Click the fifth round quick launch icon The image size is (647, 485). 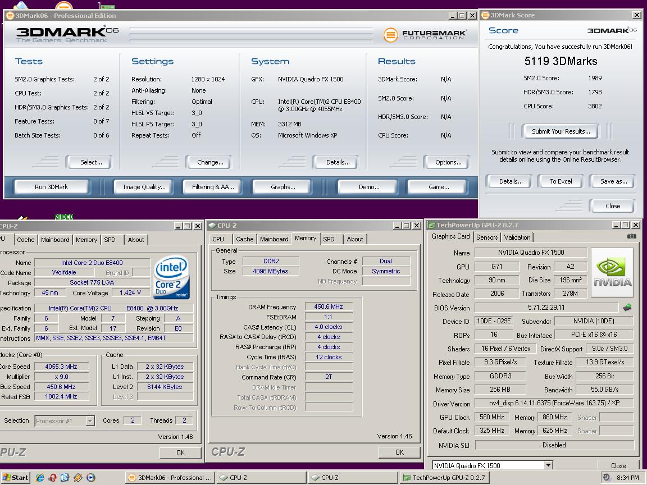tap(90, 478)
